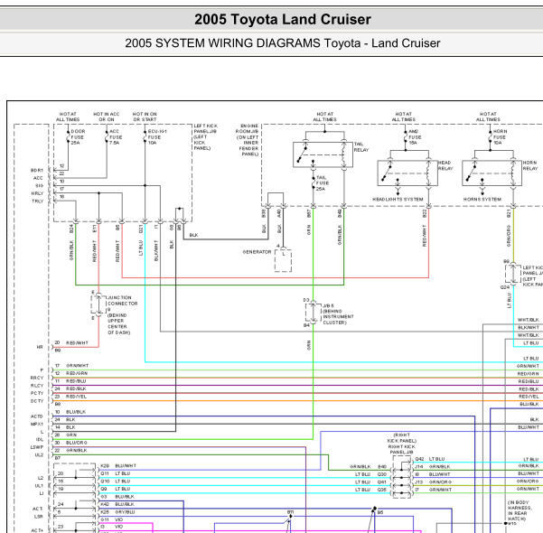Click the RIGHT KICK PANEL J/B label
This screenshot has width=543, height=533.
pyautogui.click(x=402, y=444)
